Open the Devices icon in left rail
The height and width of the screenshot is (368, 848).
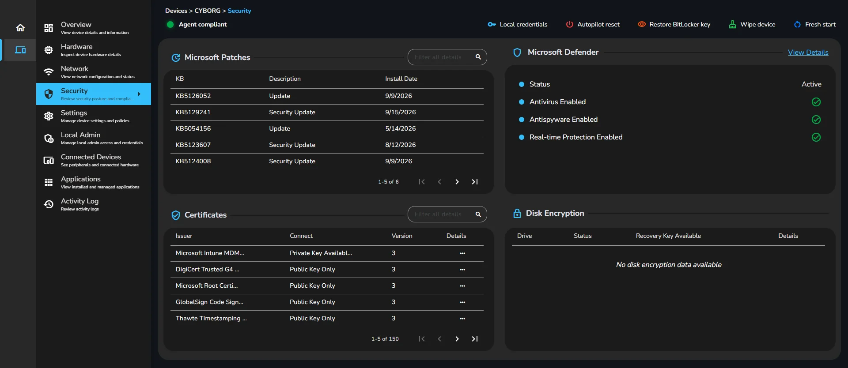click(x=20, y=50)
